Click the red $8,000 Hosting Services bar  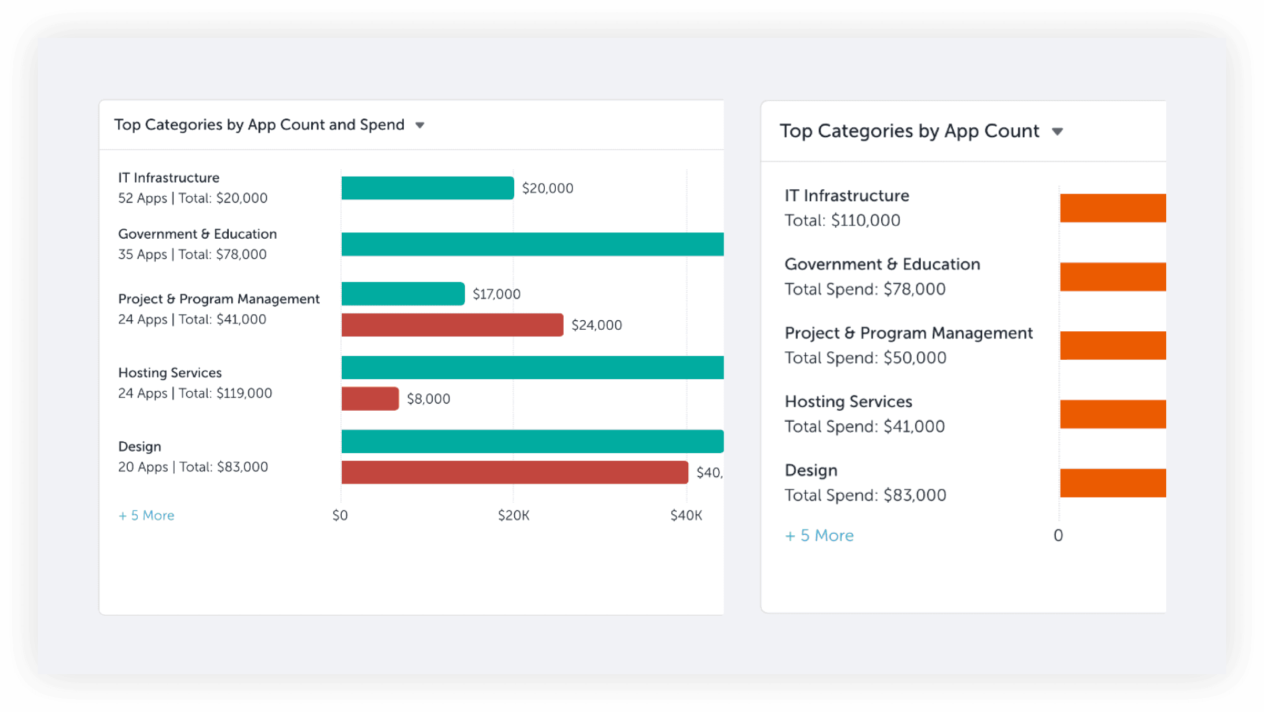pos(370,398)
